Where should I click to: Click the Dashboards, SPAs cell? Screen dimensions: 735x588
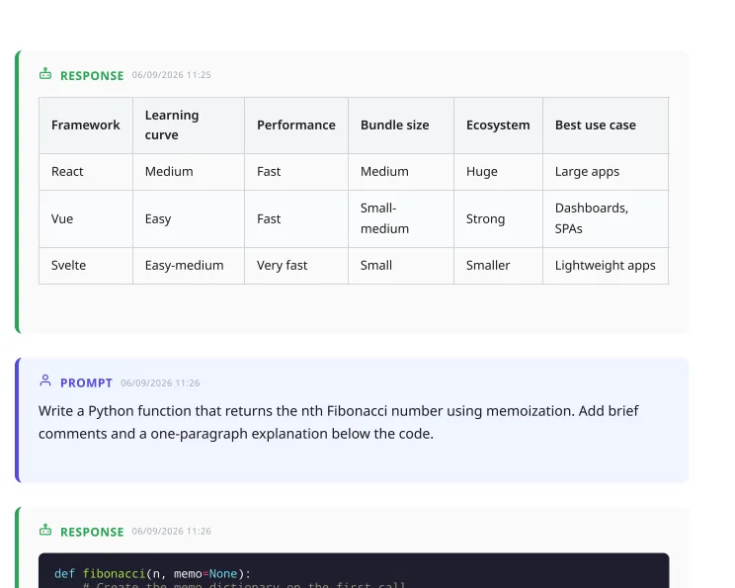606,219
